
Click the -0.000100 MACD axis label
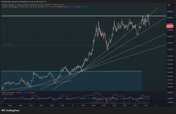pos(170,102)
